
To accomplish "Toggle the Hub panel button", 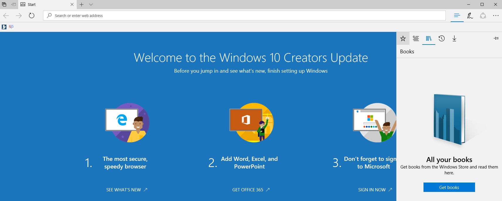I will coord(457,16).
